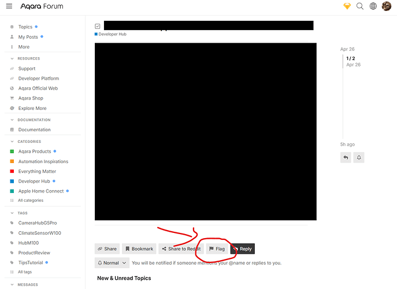The height and width of the screenshot is (289, 397).
Task: Open the hamburger sidebar menu
Action: tap(9, 6)
